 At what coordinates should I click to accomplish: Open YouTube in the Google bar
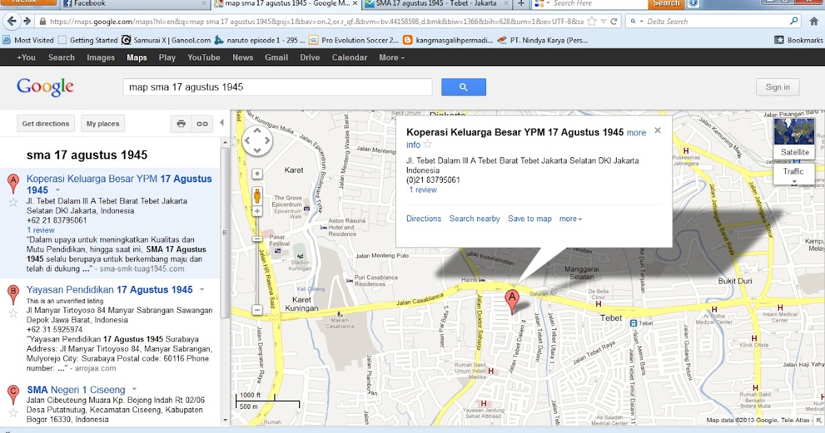coord(203,58)
